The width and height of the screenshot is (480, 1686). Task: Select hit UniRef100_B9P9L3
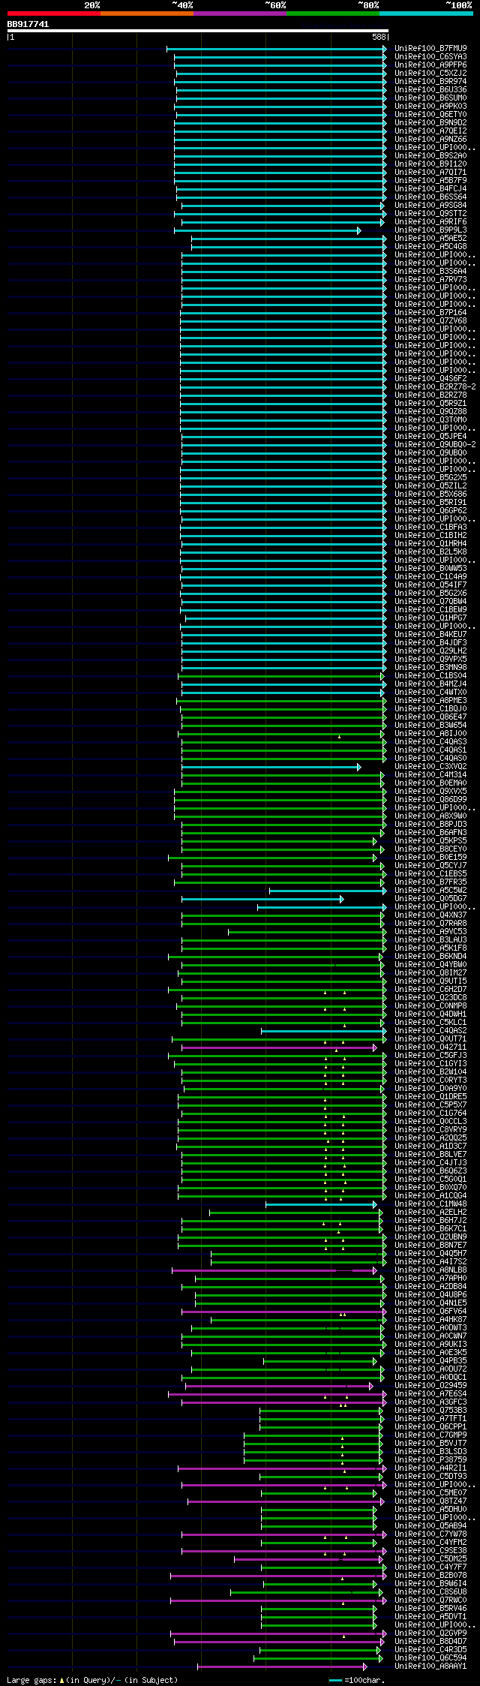click(430, 230)
